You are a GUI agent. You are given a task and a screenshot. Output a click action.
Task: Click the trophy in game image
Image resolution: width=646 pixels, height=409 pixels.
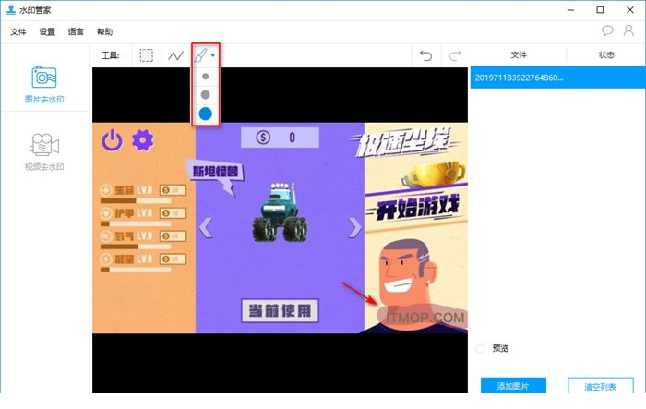click(x=435, y=174)
